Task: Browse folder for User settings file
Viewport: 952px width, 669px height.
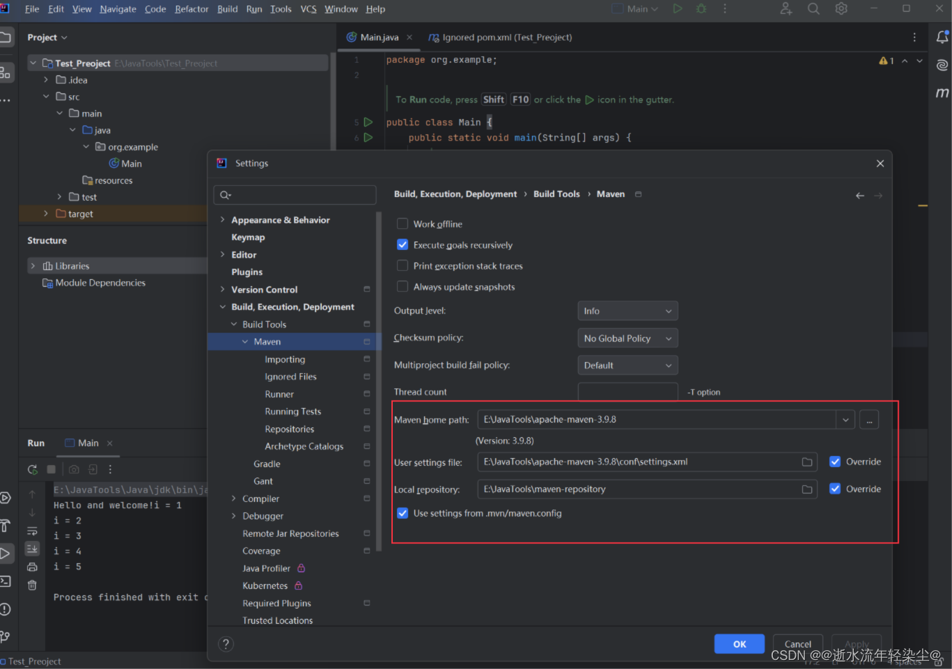Action: [x=807, y=462]
